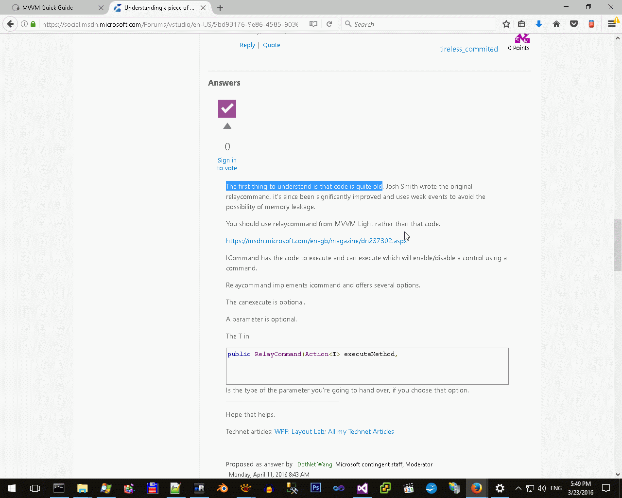Click the highlighted sentence 'The first thing to understand'

tap(304, 186)
